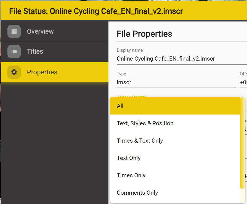Click the File Status title text
Image resolution: width=247 pixels, height=204 pixels.
[x=96, y=11]
